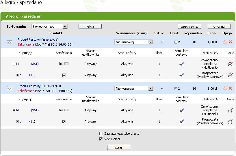Click cart action icon for buyer b in Produkt testowy 2
This screenshot has width=236, height=156.
[x=230, y=121]
